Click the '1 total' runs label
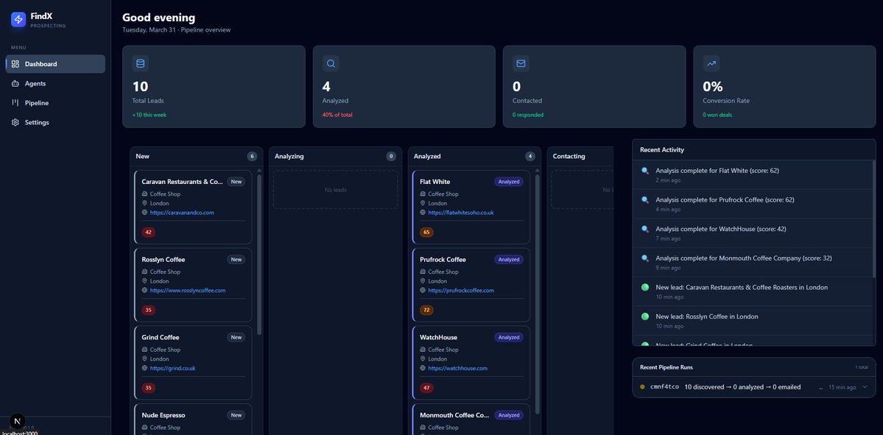Screen dimensions: 883x435 tap(862, 367)
